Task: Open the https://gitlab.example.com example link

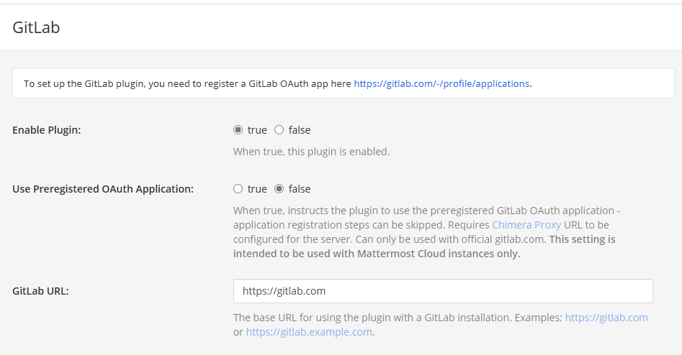Action: pyautogui.click(x=309, y=332)
